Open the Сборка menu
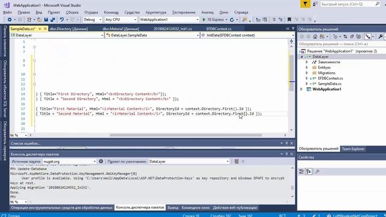Viewport: 386px width, 217px height. click(x=72, y=12)
